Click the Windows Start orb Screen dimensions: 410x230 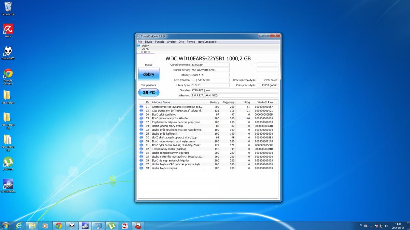pyautogui.click(x=6, y=226)
